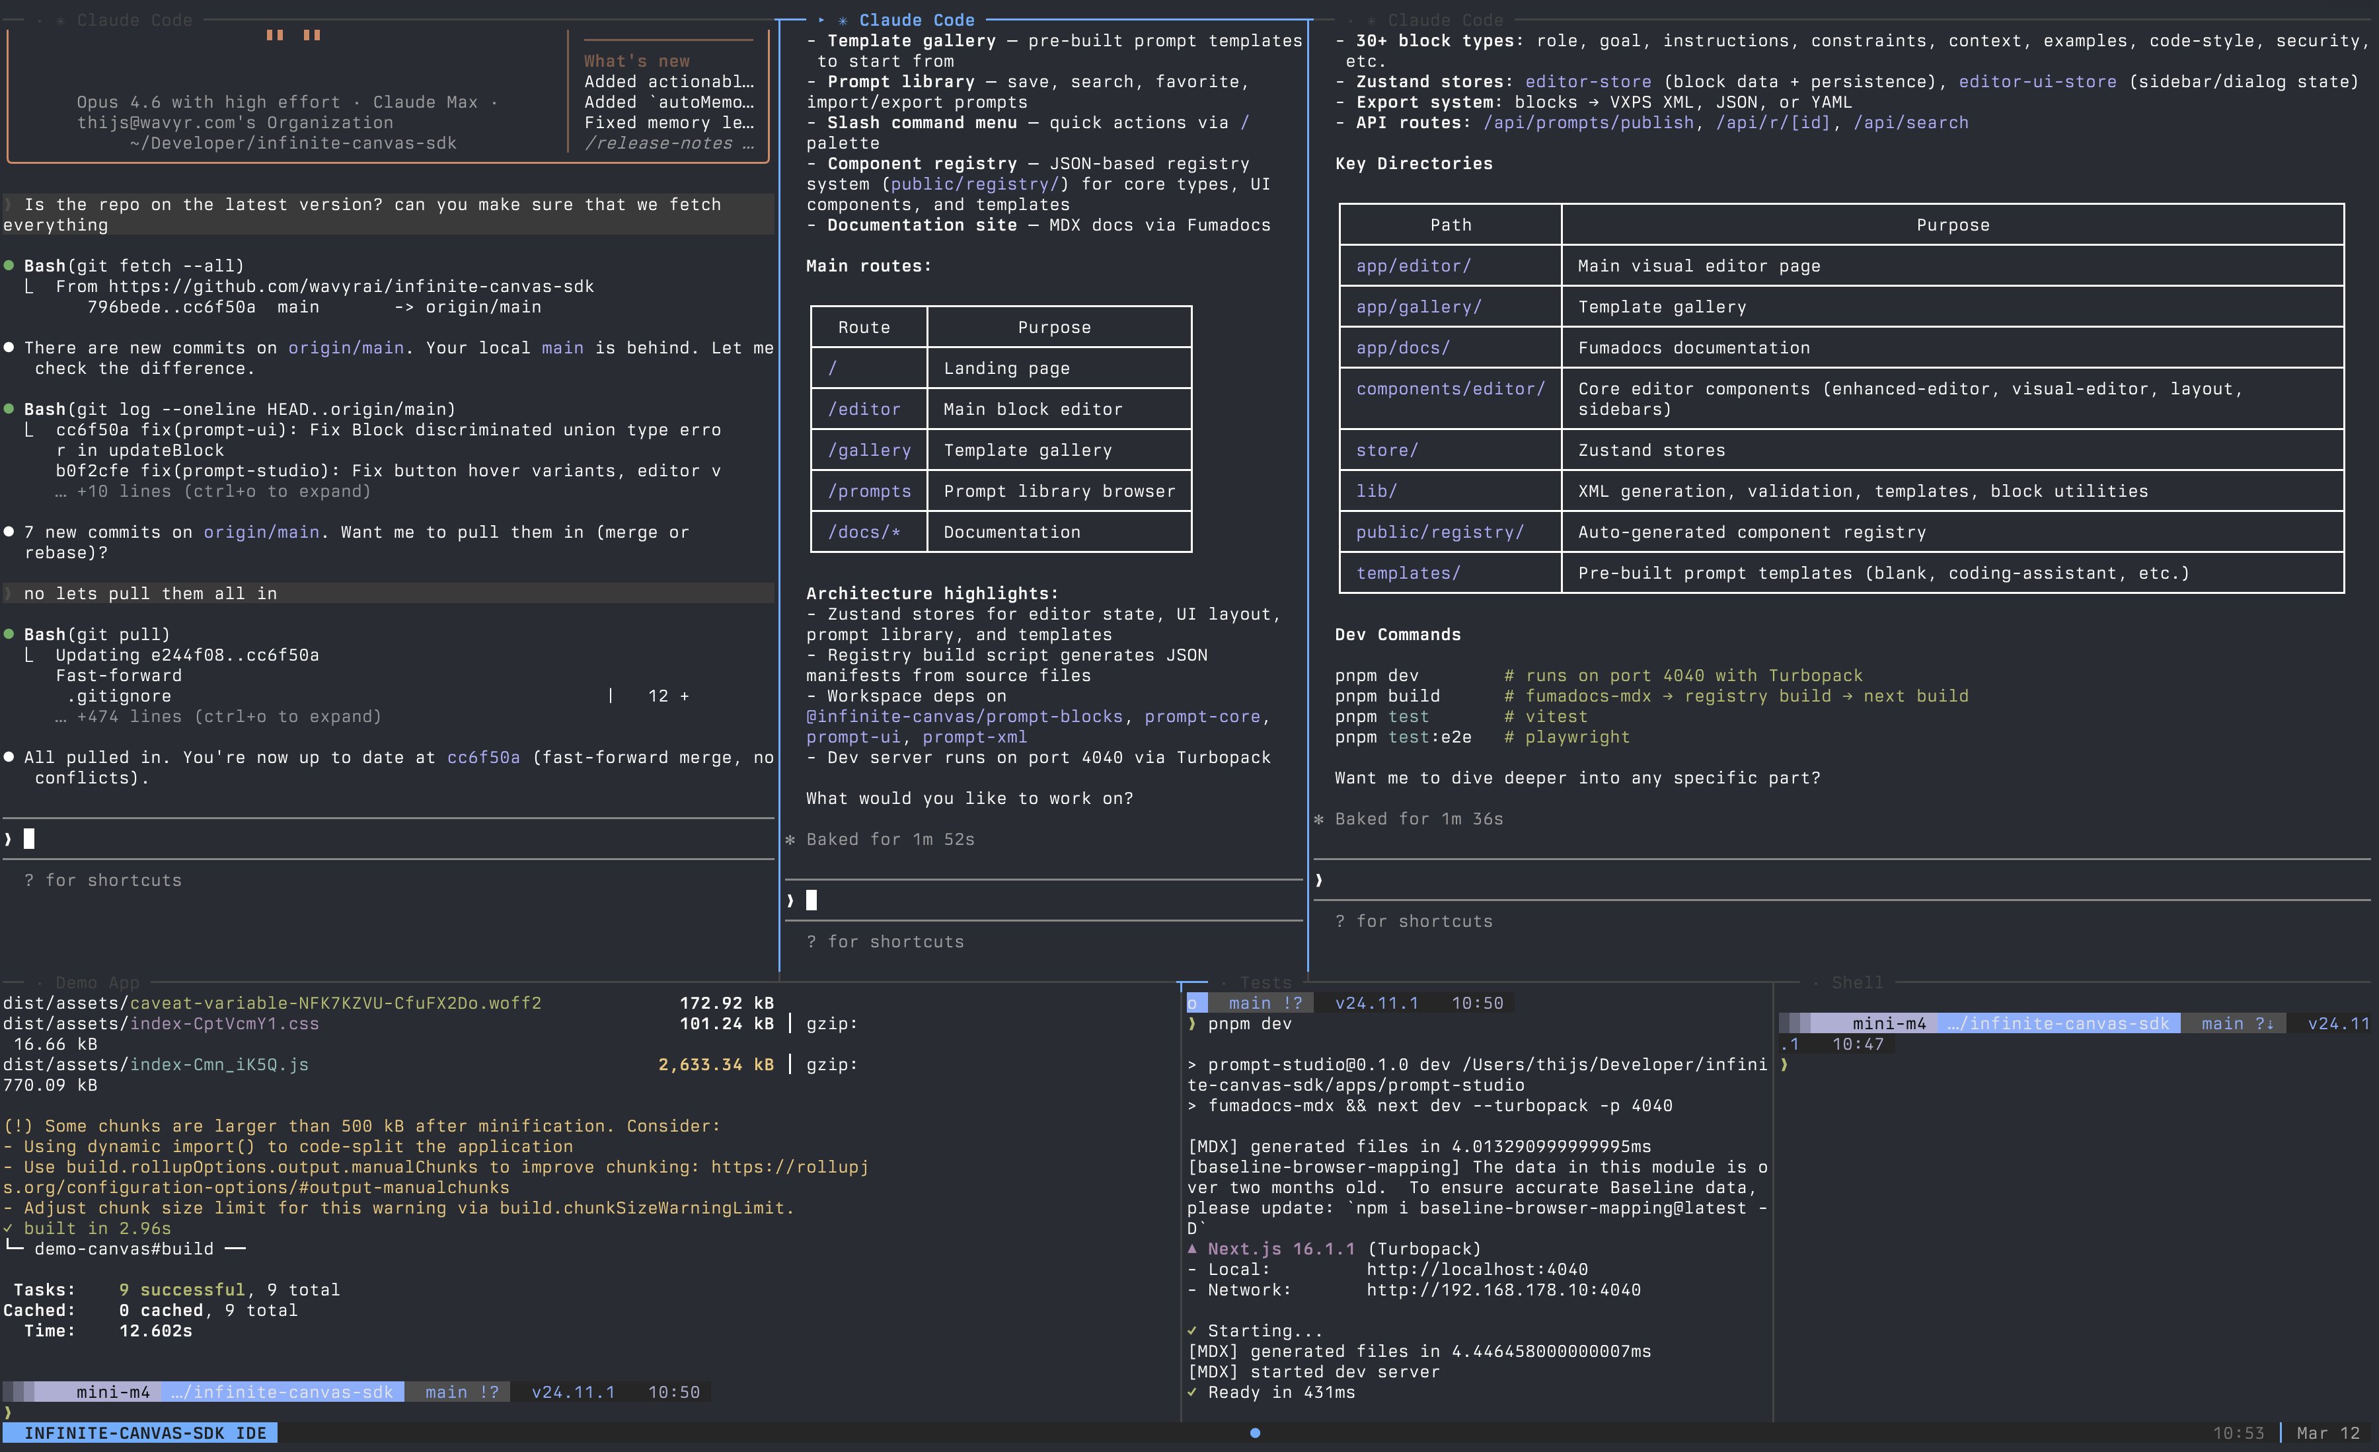Image resolution: width=2379 pixels, height=1452 pixels.
Task: Expand the +474 lines collapsed git pull output
Action: [x=218, y=716]
